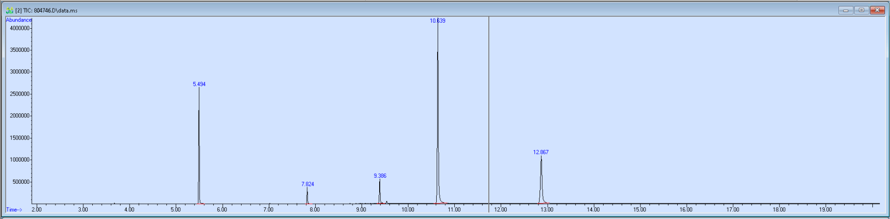Select the peak labeled 12.867

pos(541,152)
